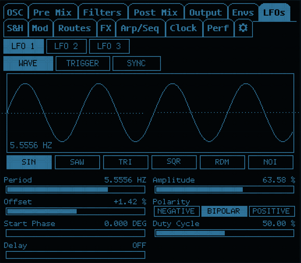Switch to the Envs tab

[x=243, y=12]
